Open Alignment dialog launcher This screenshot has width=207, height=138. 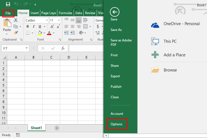(91, 40)
